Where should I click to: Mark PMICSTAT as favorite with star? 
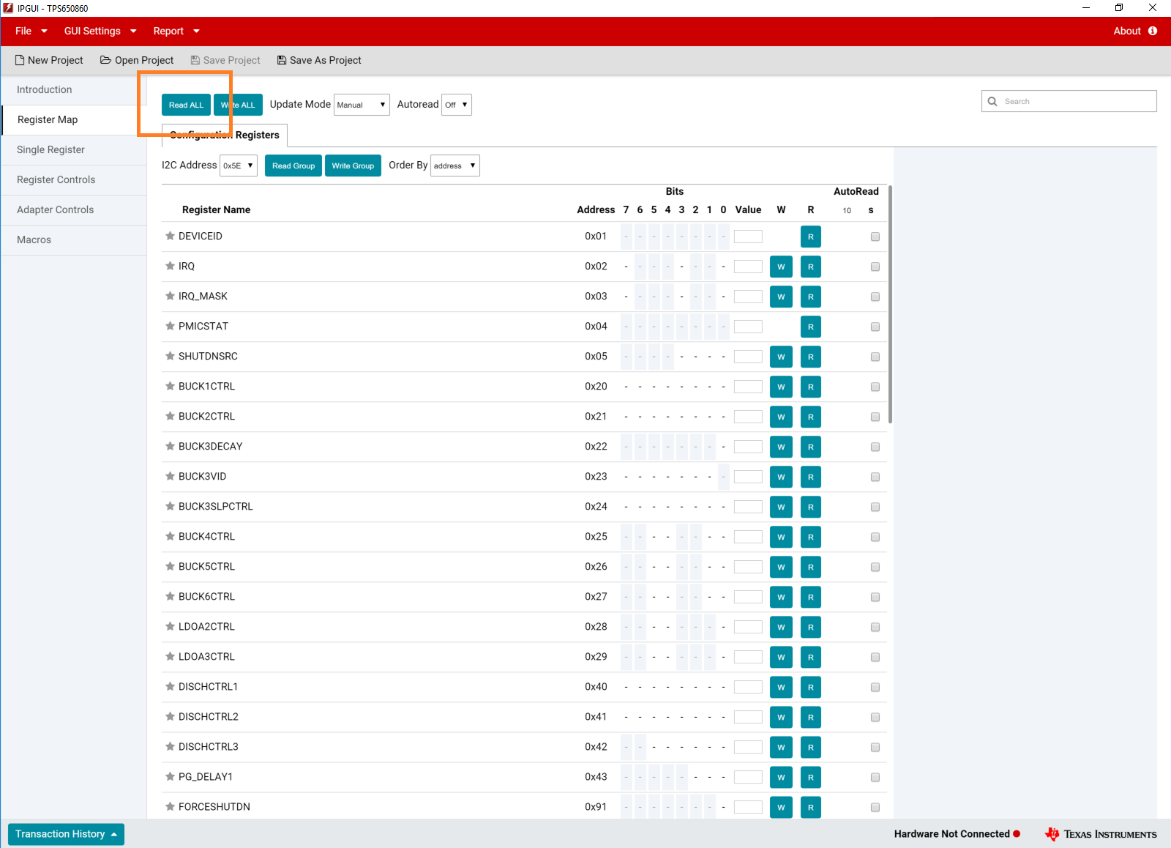click(x=170, y=326)
